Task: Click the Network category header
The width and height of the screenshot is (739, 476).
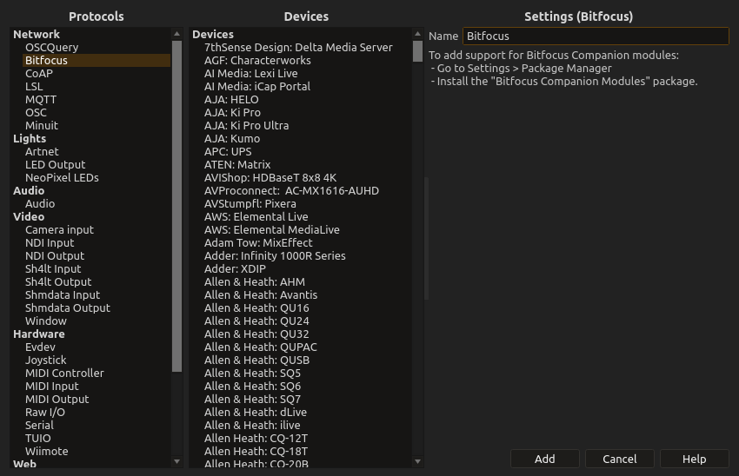Action: click(37, 34)
